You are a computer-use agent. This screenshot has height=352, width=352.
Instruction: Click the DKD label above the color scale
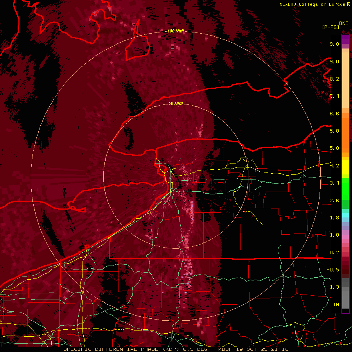344,23
